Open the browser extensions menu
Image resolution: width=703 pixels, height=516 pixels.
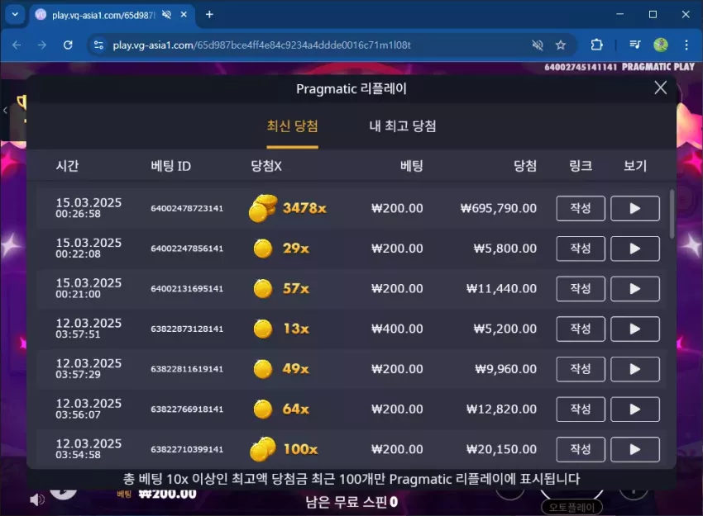(596, 45)
